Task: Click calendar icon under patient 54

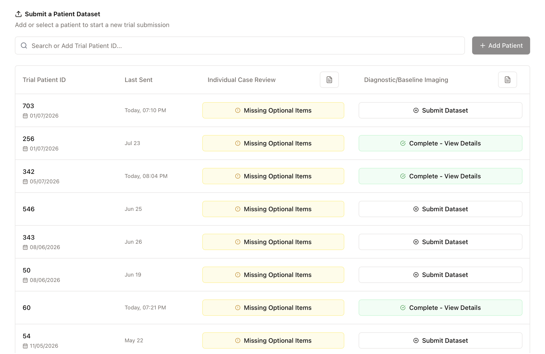Action: (25, 346)
